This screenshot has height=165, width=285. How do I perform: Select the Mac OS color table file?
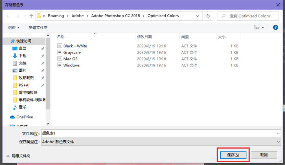[x=70, y=59]
